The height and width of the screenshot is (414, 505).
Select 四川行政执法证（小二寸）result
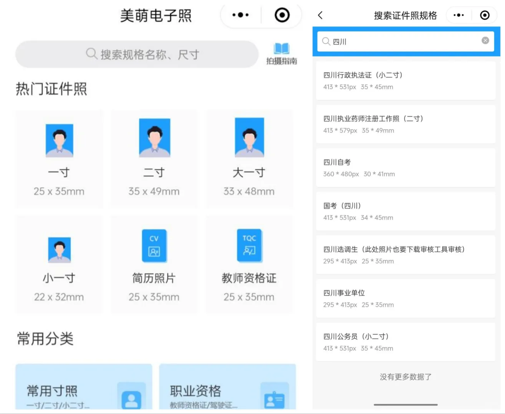tap(405, 80)
